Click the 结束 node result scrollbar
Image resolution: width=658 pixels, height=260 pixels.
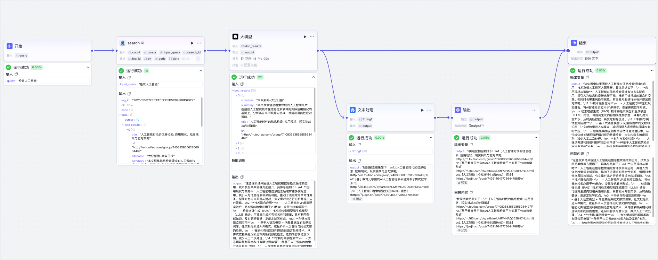coord(653,111)
